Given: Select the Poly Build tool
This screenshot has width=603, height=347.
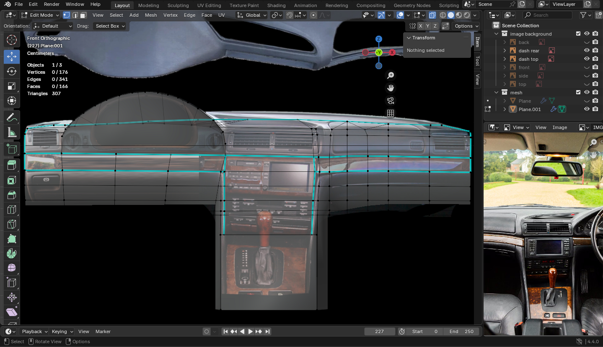Looking at the screenshot, I should tap(12, 239).
